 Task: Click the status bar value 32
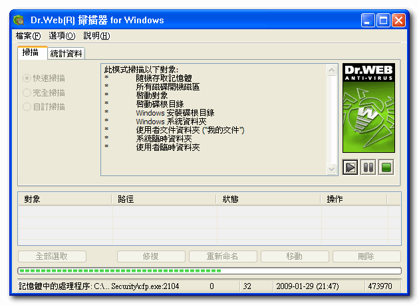(x=247, y=286)
